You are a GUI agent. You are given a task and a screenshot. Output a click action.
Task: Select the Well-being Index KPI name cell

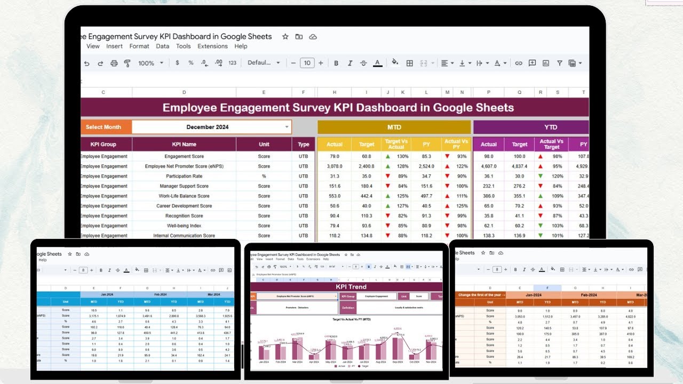tap(184, 226)
